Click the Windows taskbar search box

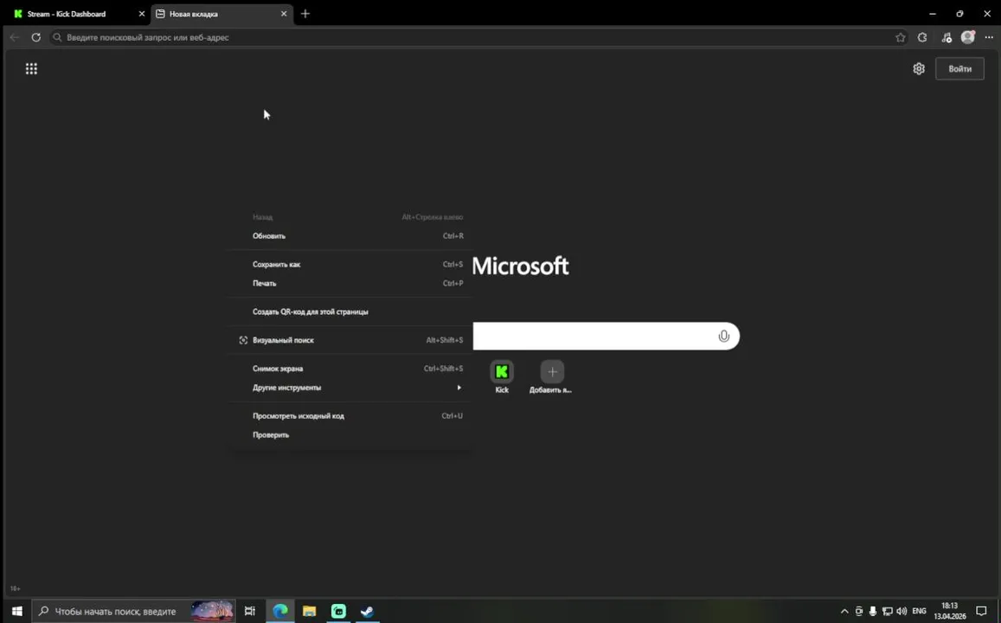click(132, 611)
